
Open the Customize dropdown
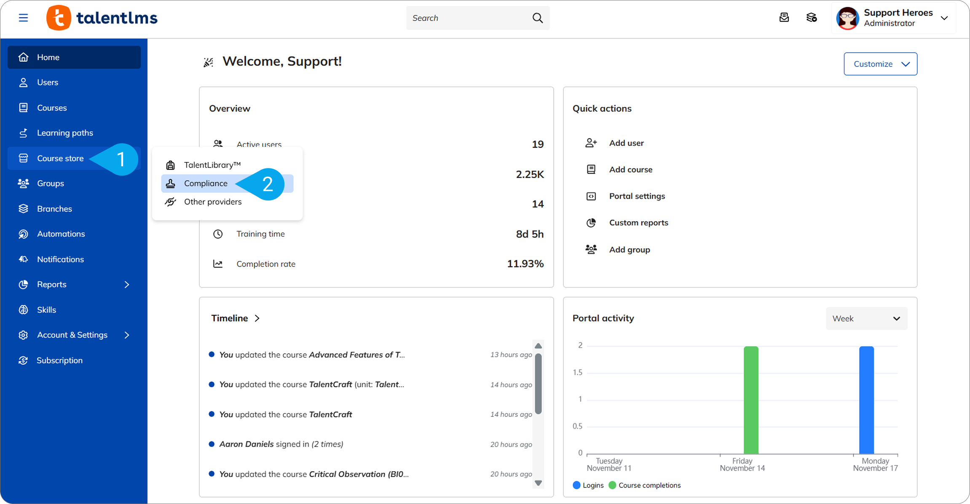click(x=880, y=64)
